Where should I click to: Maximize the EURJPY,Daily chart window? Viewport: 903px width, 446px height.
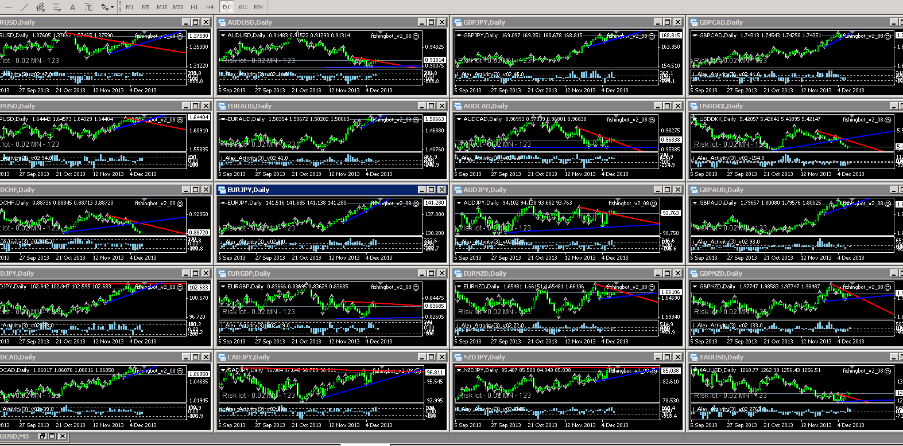[x=431, y=190]
